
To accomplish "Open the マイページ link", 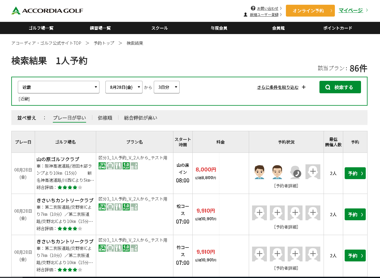I will (x=351, y=10).
